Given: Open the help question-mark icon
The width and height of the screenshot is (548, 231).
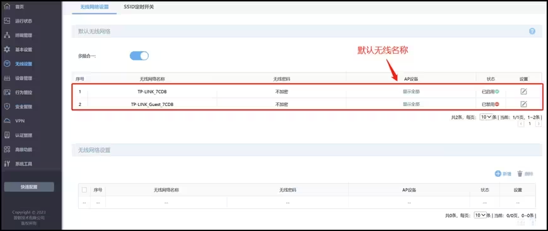Looking at the screenshot, I should pyautogui.click(x=532, y=31).
